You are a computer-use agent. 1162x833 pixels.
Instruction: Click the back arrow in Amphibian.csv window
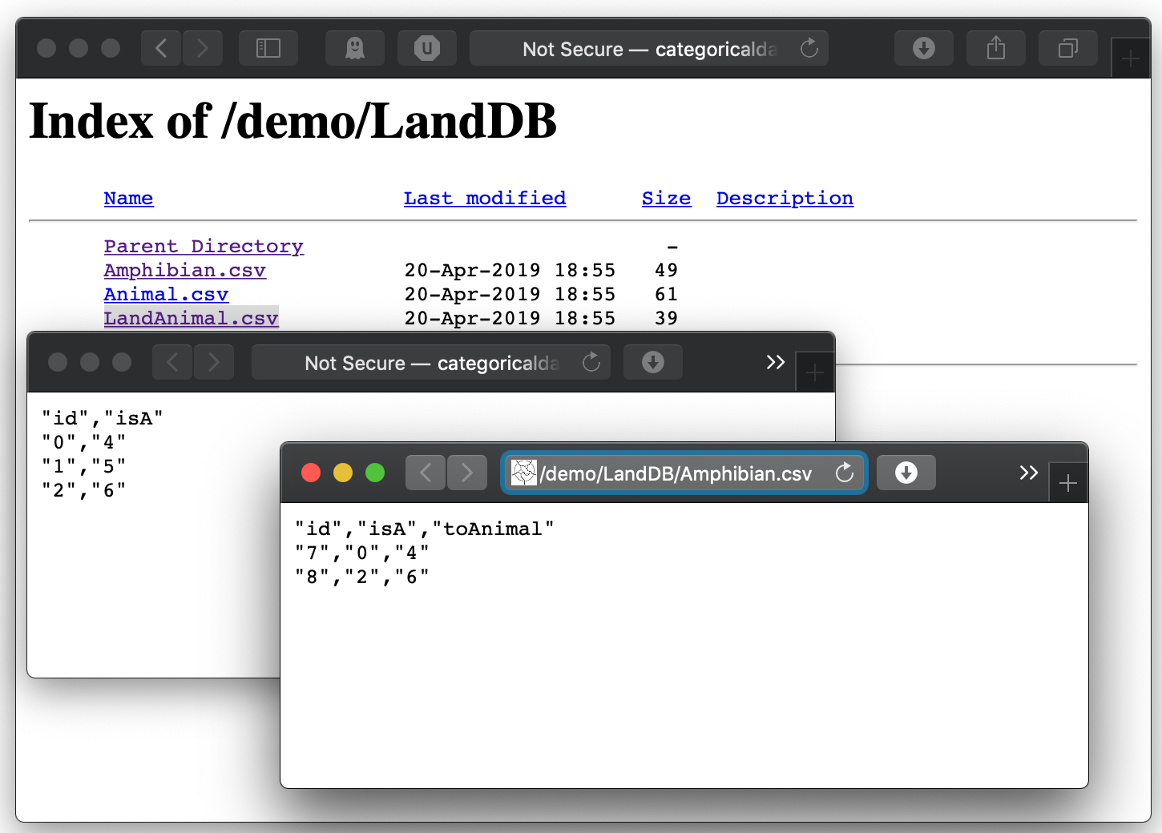click(x=426, y=473)
